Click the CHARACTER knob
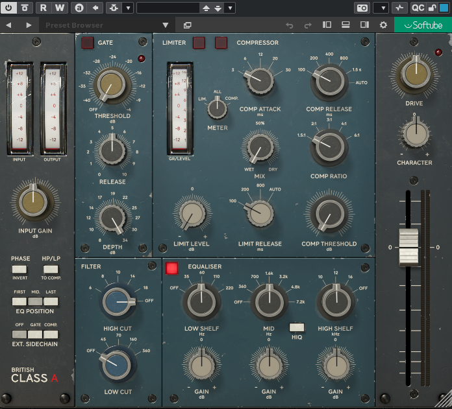 click(x=416, y=134)
